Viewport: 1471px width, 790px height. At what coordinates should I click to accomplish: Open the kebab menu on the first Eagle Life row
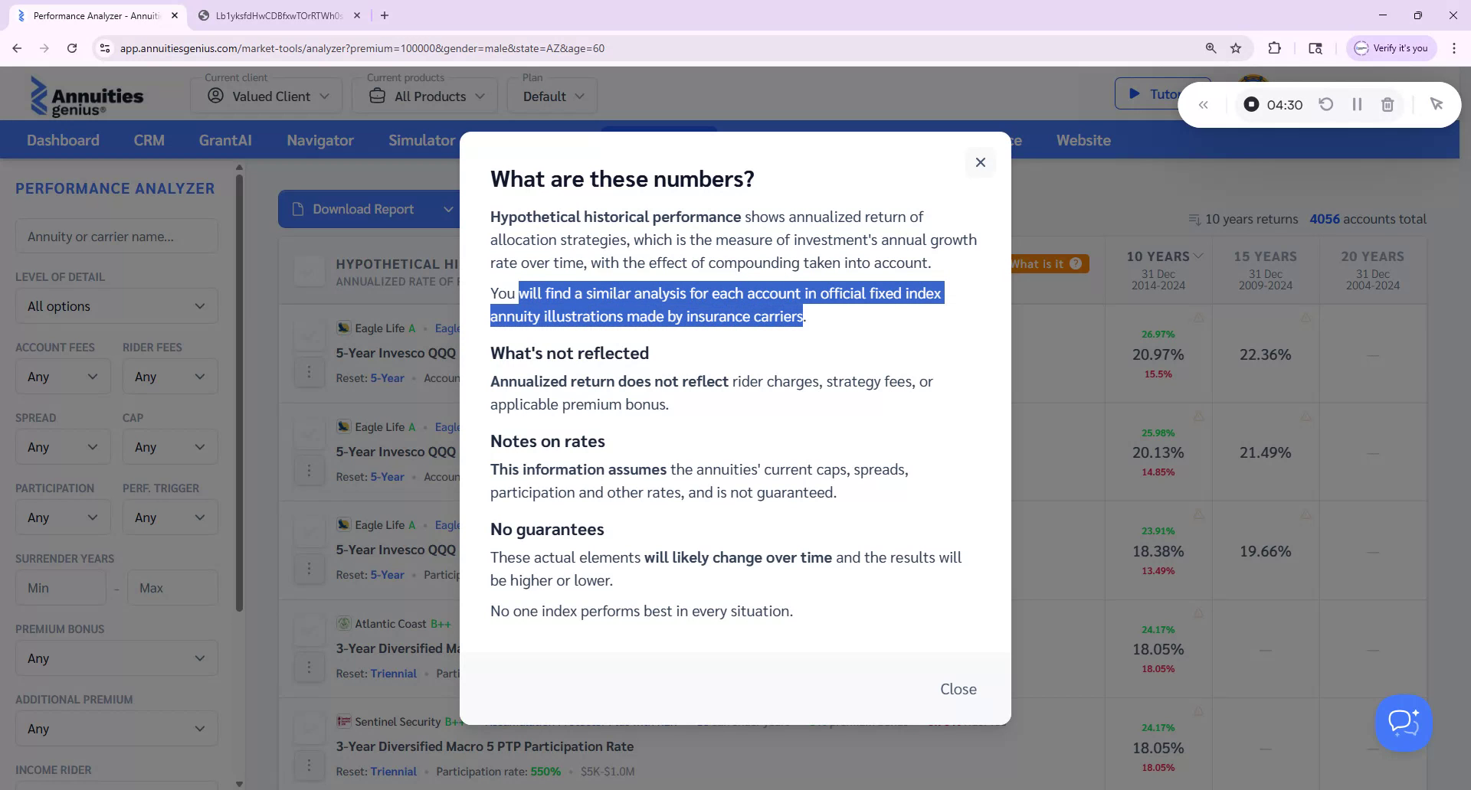point(310,371)
